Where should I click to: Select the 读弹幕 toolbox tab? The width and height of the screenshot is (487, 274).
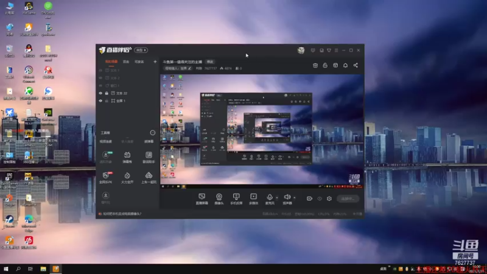[x=149, y=141]
